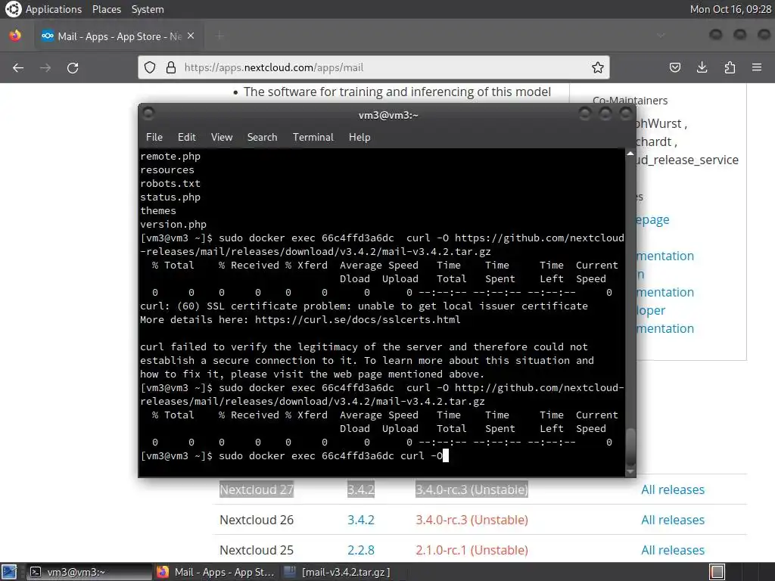Open the Firefox downloads arrow icon
Image resolution: width=775 pixels, height=581 pixels.
(702, 67)
